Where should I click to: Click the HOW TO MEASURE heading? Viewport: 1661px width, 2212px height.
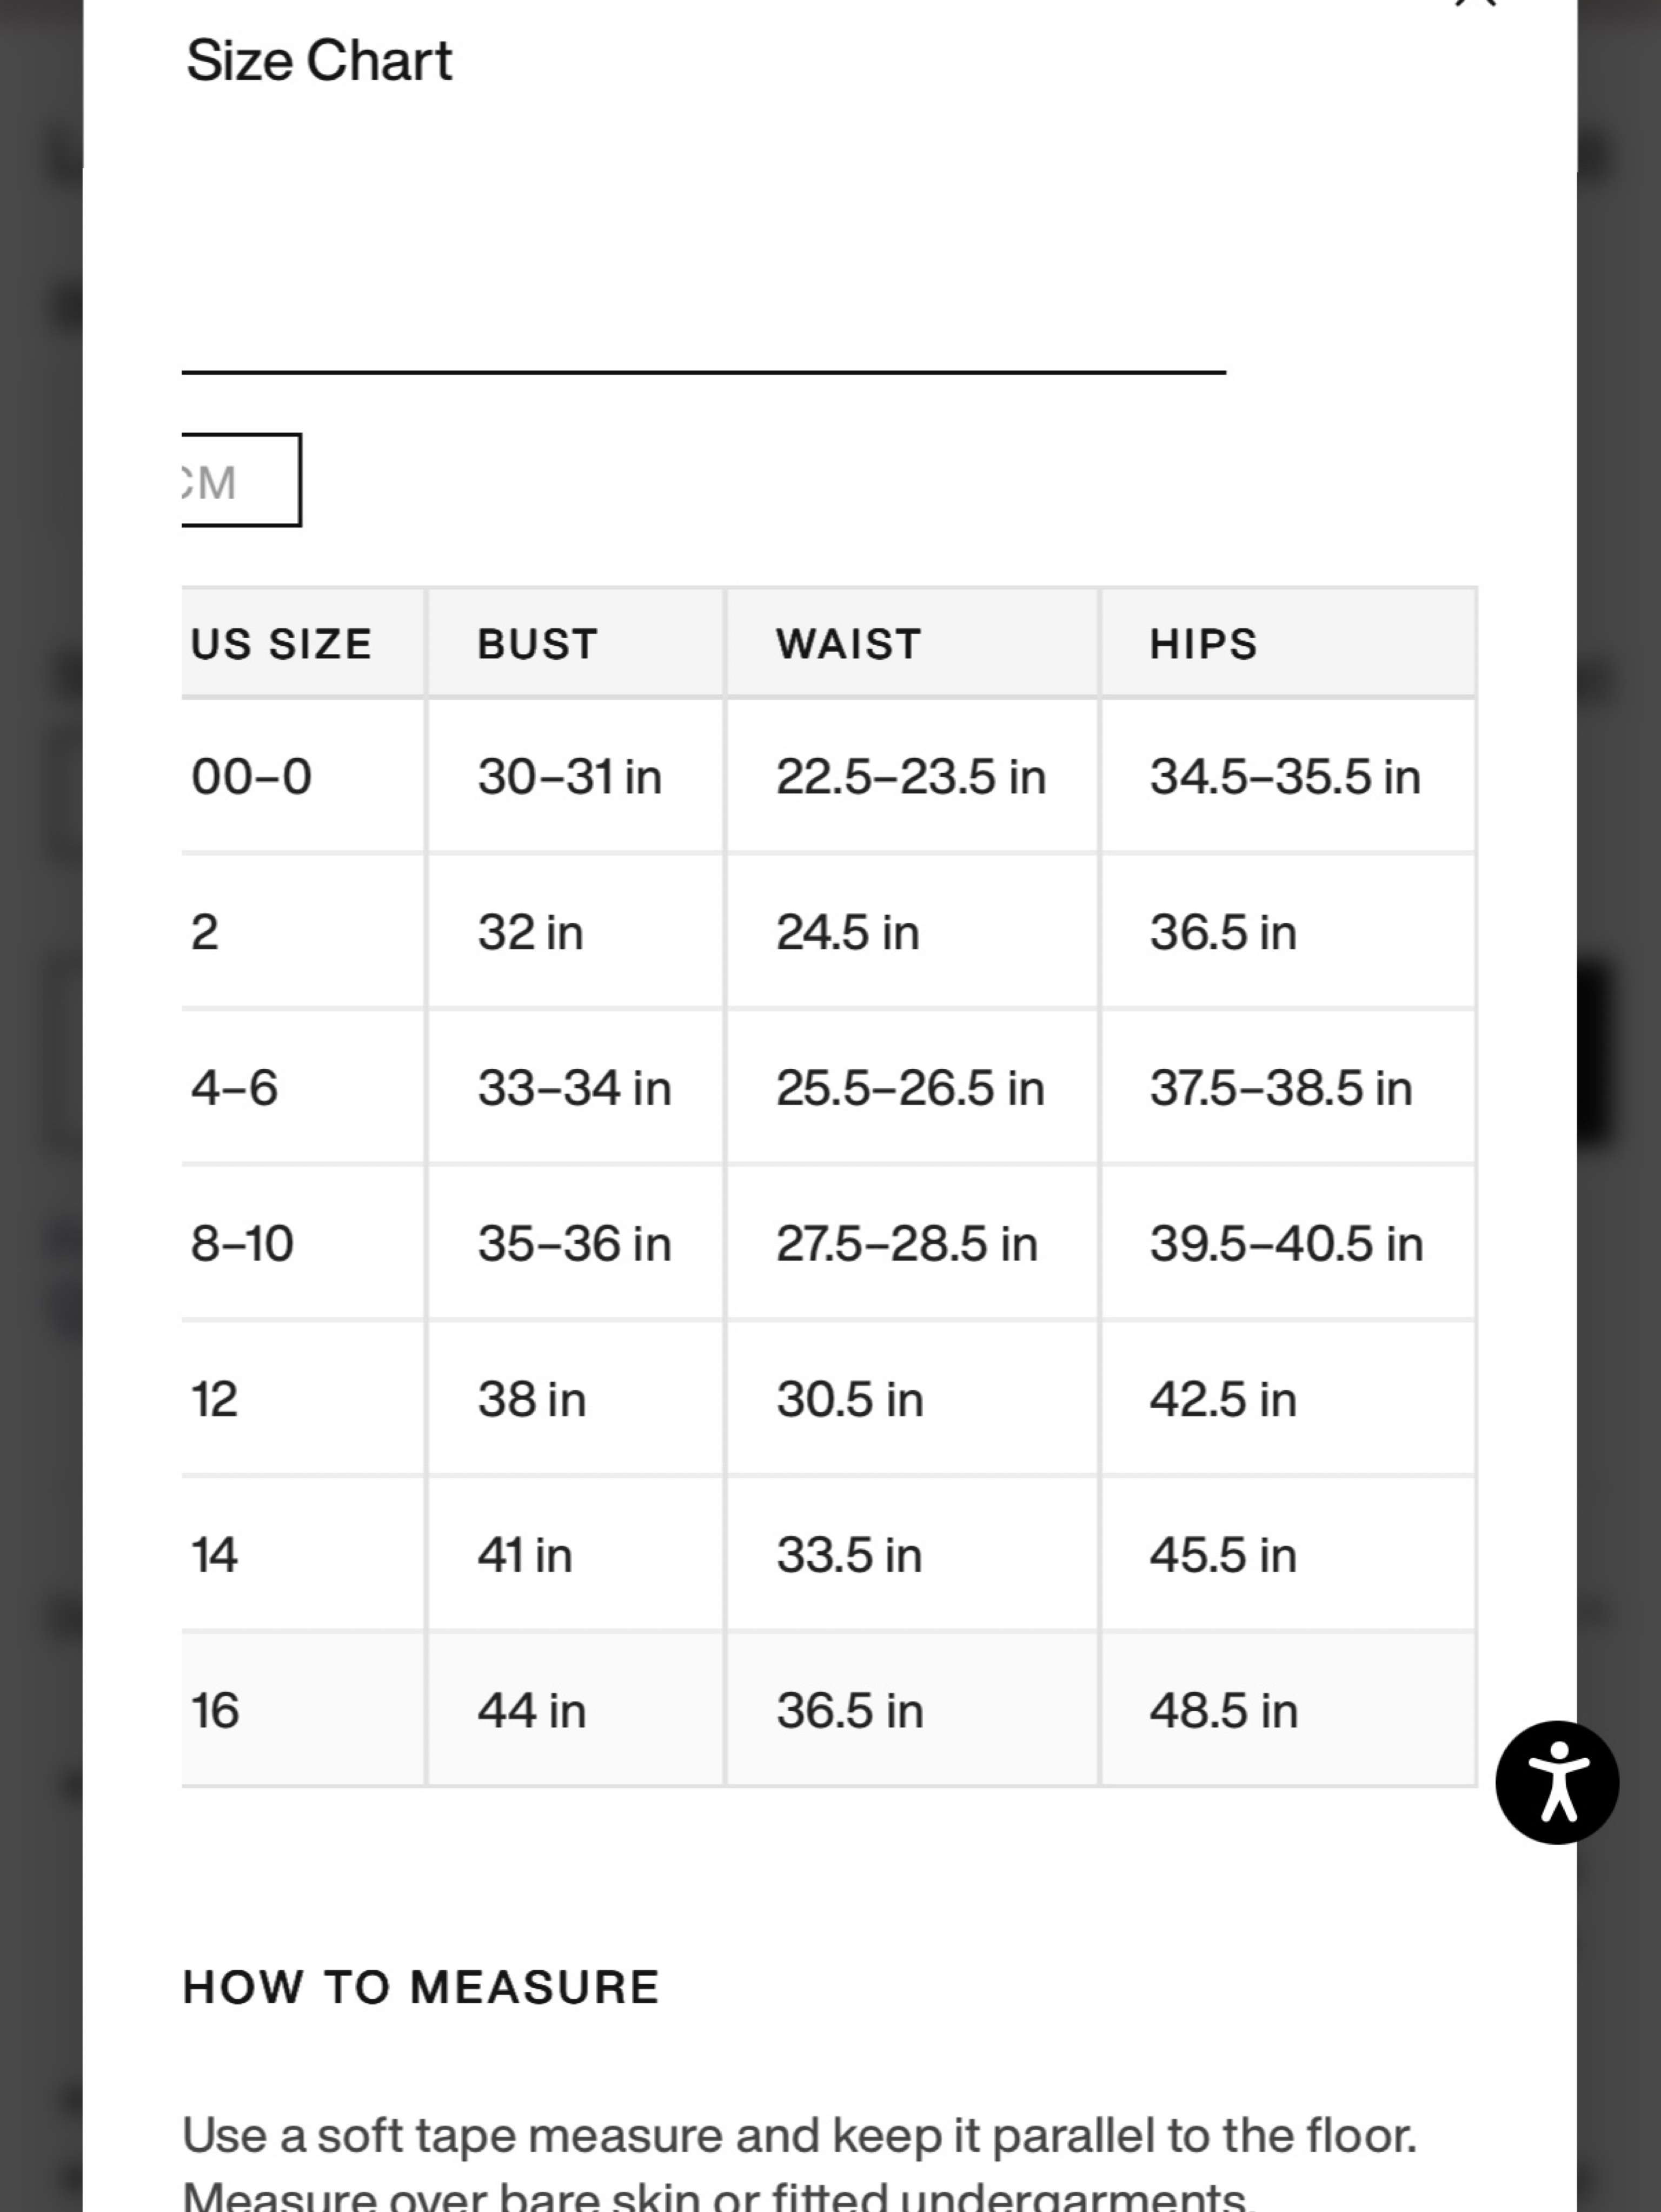(x=421, y=1987)
